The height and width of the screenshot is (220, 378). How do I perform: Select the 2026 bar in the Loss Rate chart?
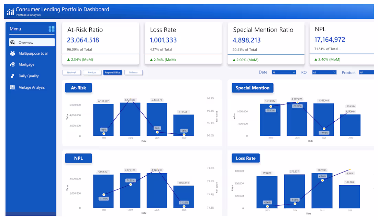pos(349,197)
